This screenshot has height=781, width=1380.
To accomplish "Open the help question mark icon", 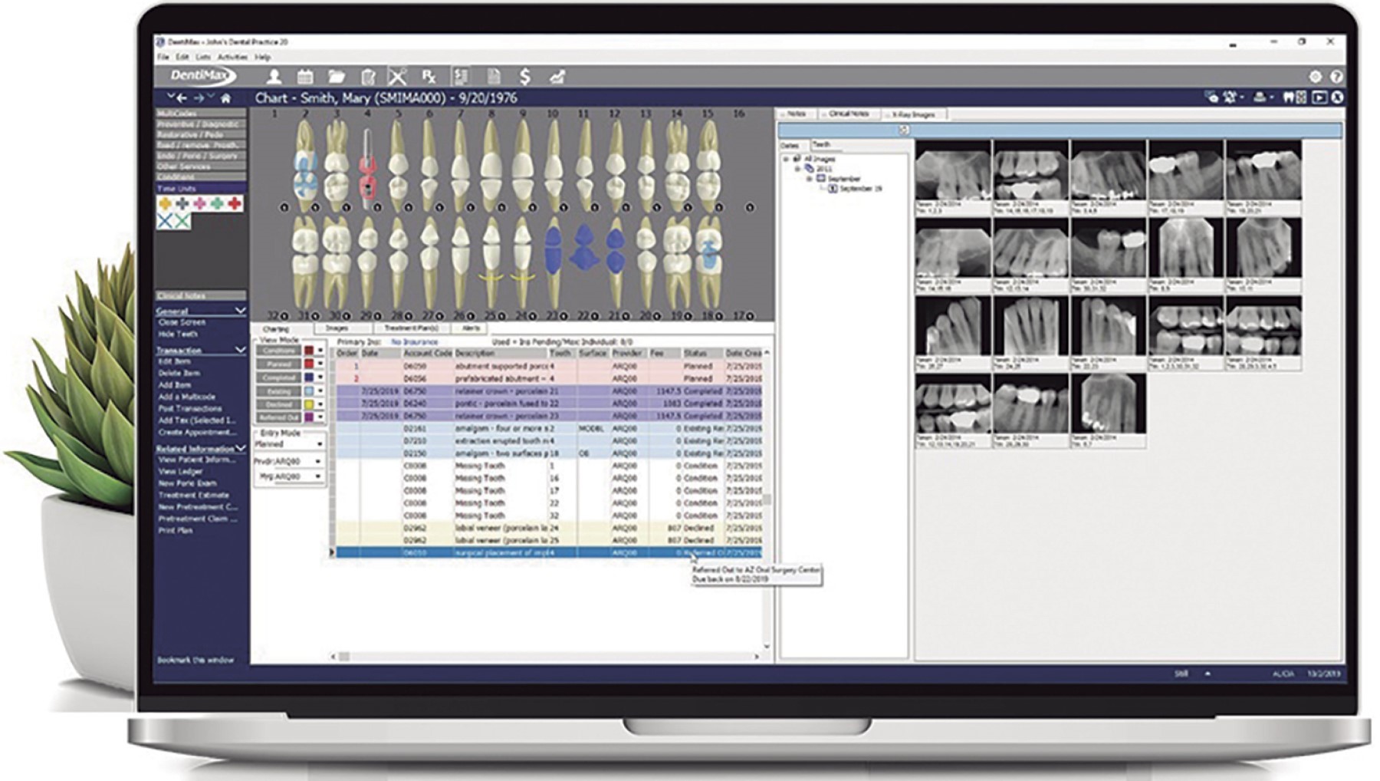I will [x=1336, y=77].
